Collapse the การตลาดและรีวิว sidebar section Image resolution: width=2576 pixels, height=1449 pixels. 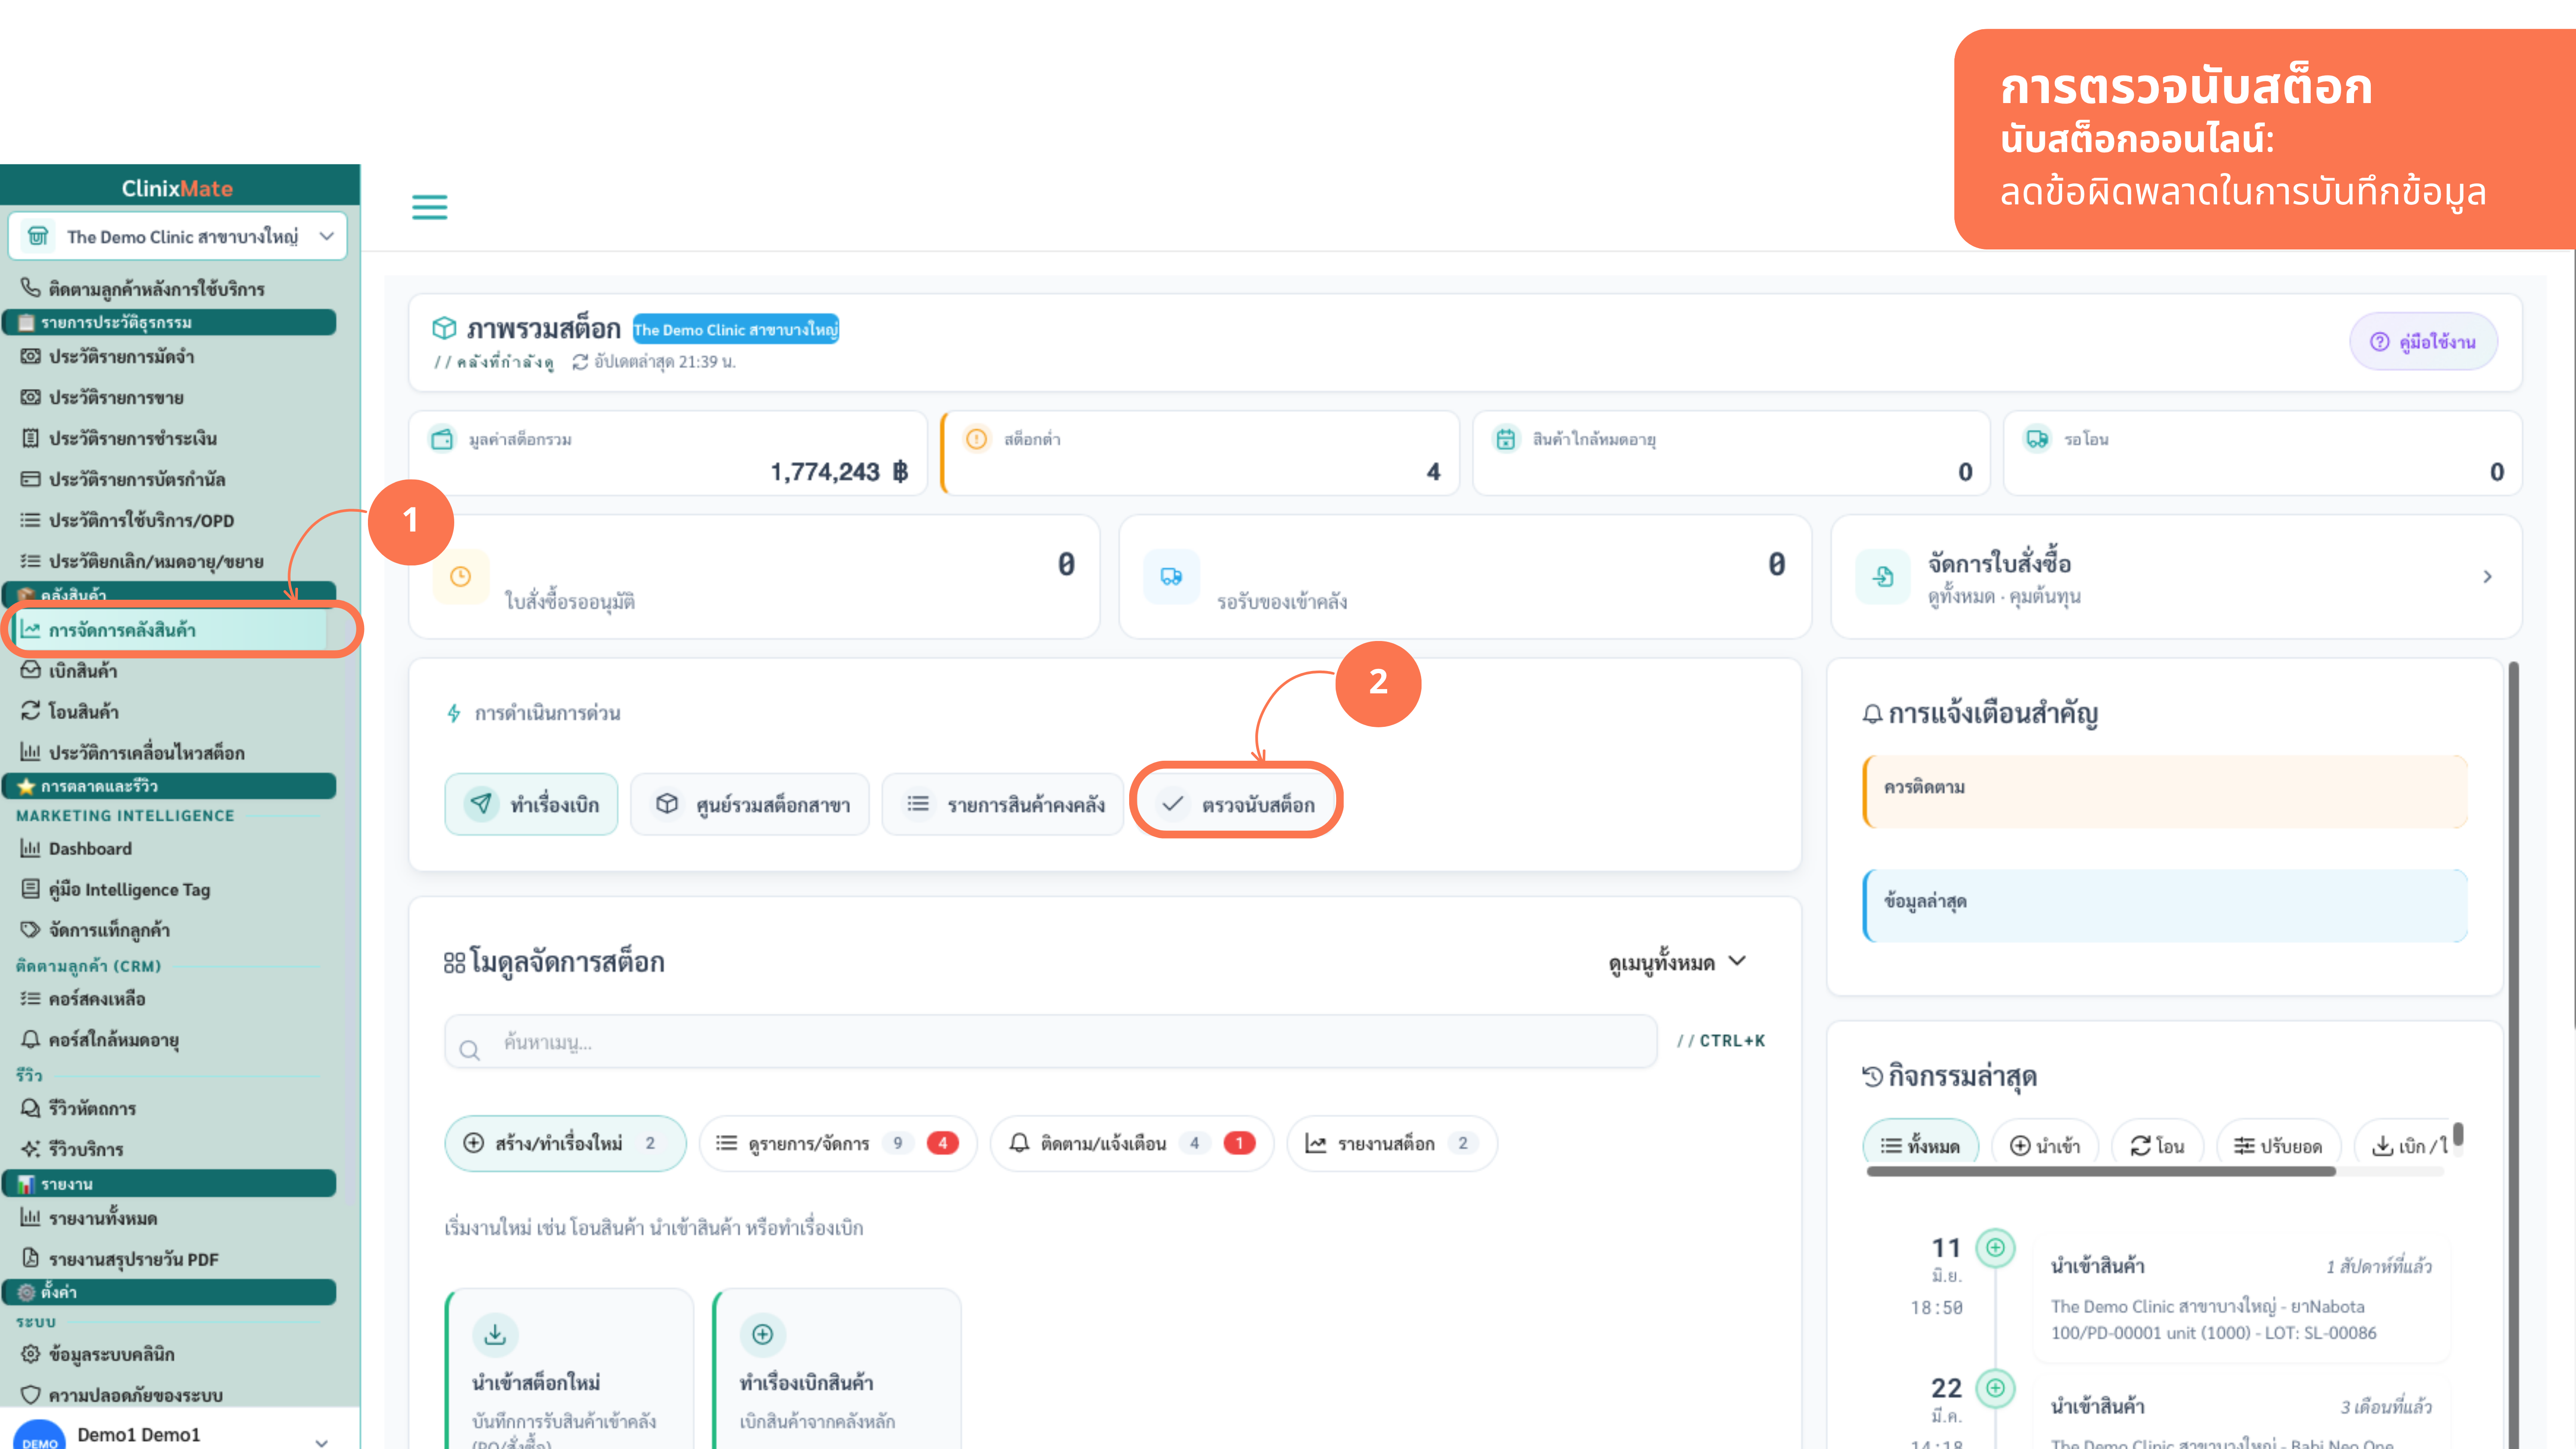(x=169, y=786)
